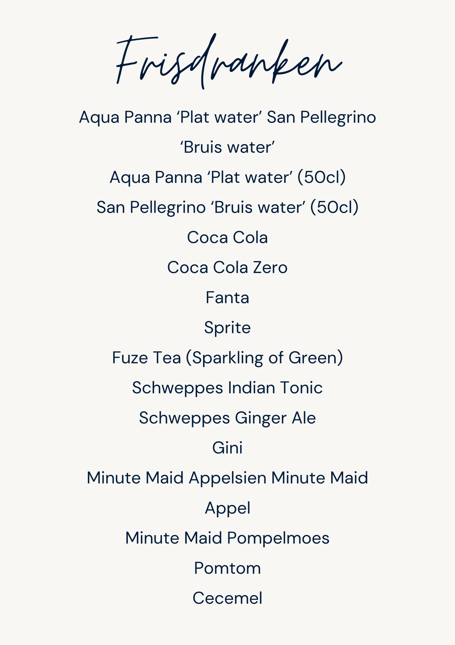455x645 pixels.
Task: Click Aqua Panna 'Plat water' (50cl) line
Action: coord(228,177)
